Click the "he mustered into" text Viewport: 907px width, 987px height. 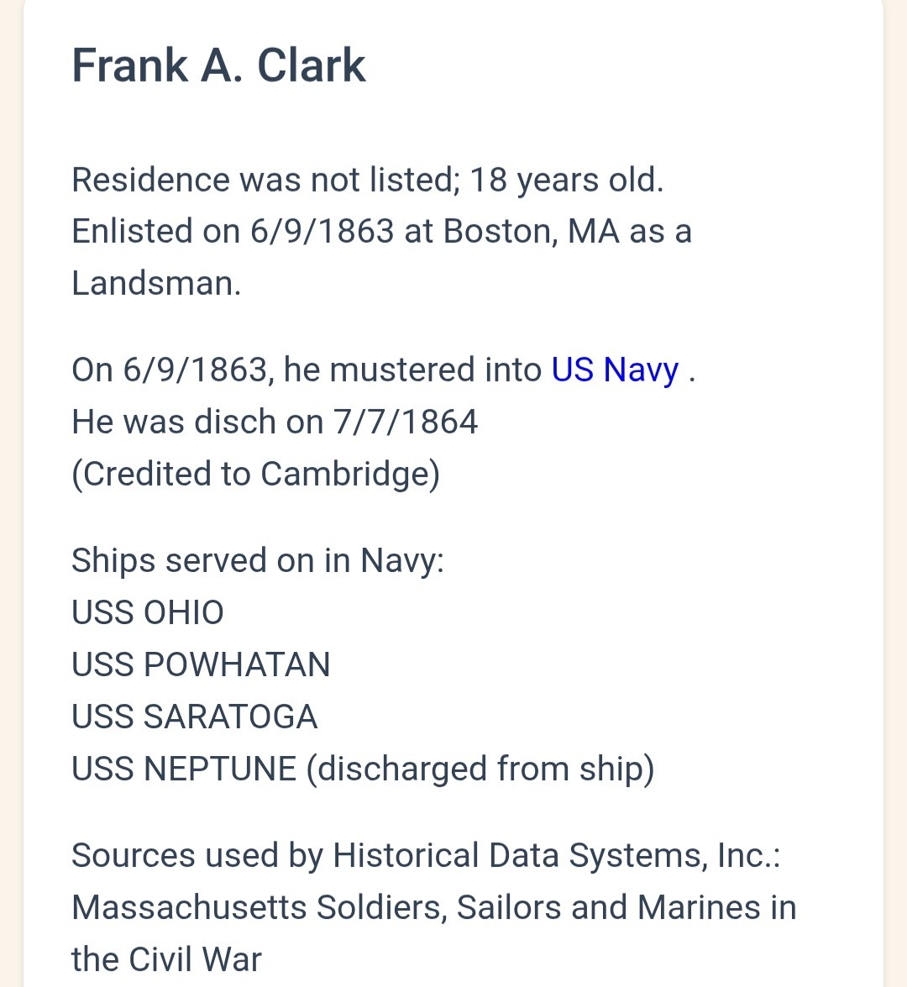tap(412, 370)
